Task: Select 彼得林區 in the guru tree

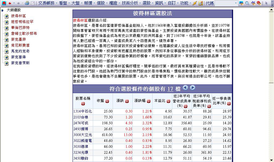Action: (18, 16)
